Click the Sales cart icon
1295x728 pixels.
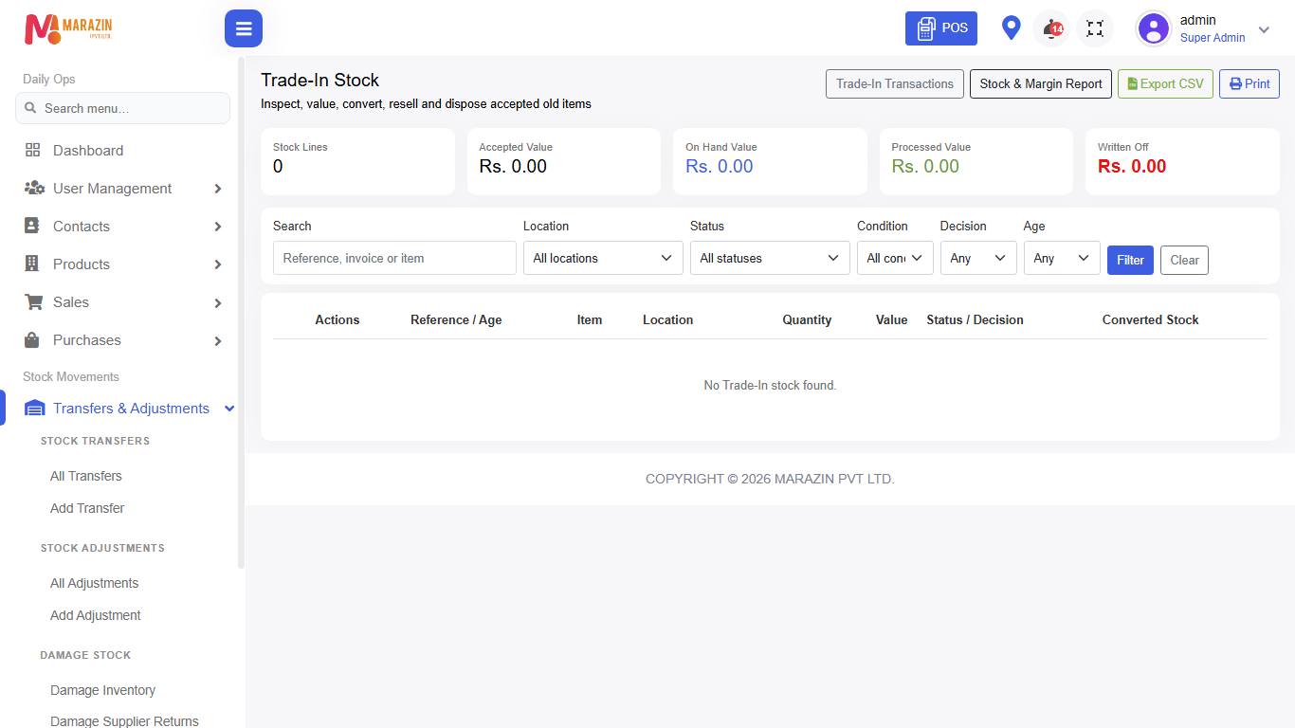pyautogui.click(x=34, y=302)
